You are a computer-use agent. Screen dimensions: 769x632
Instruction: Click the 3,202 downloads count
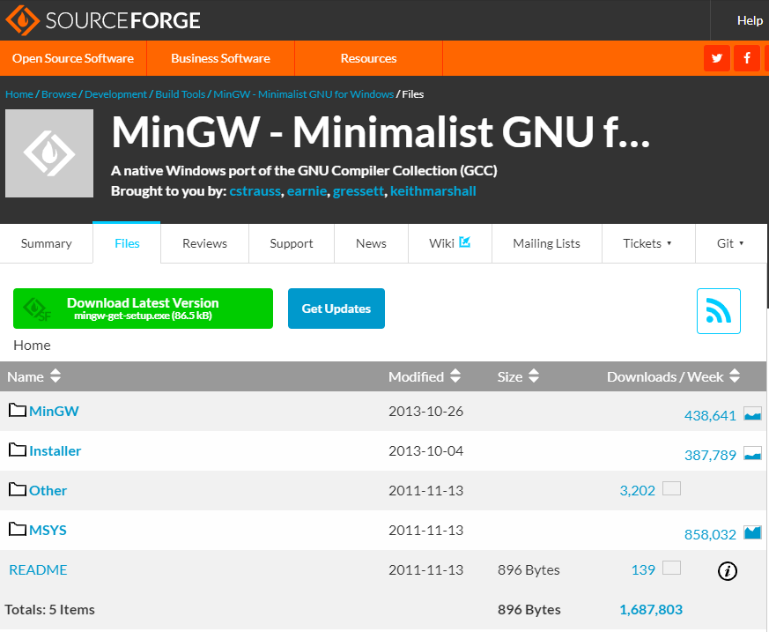pyautogui.click(x=638, y=490)
